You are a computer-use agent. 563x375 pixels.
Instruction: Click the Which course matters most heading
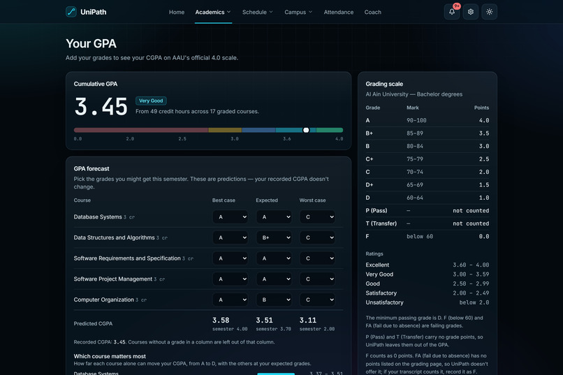[110, 356]
